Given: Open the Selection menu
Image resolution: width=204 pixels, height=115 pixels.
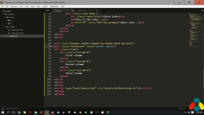Looking at the screenshot, I should [14, 6].
